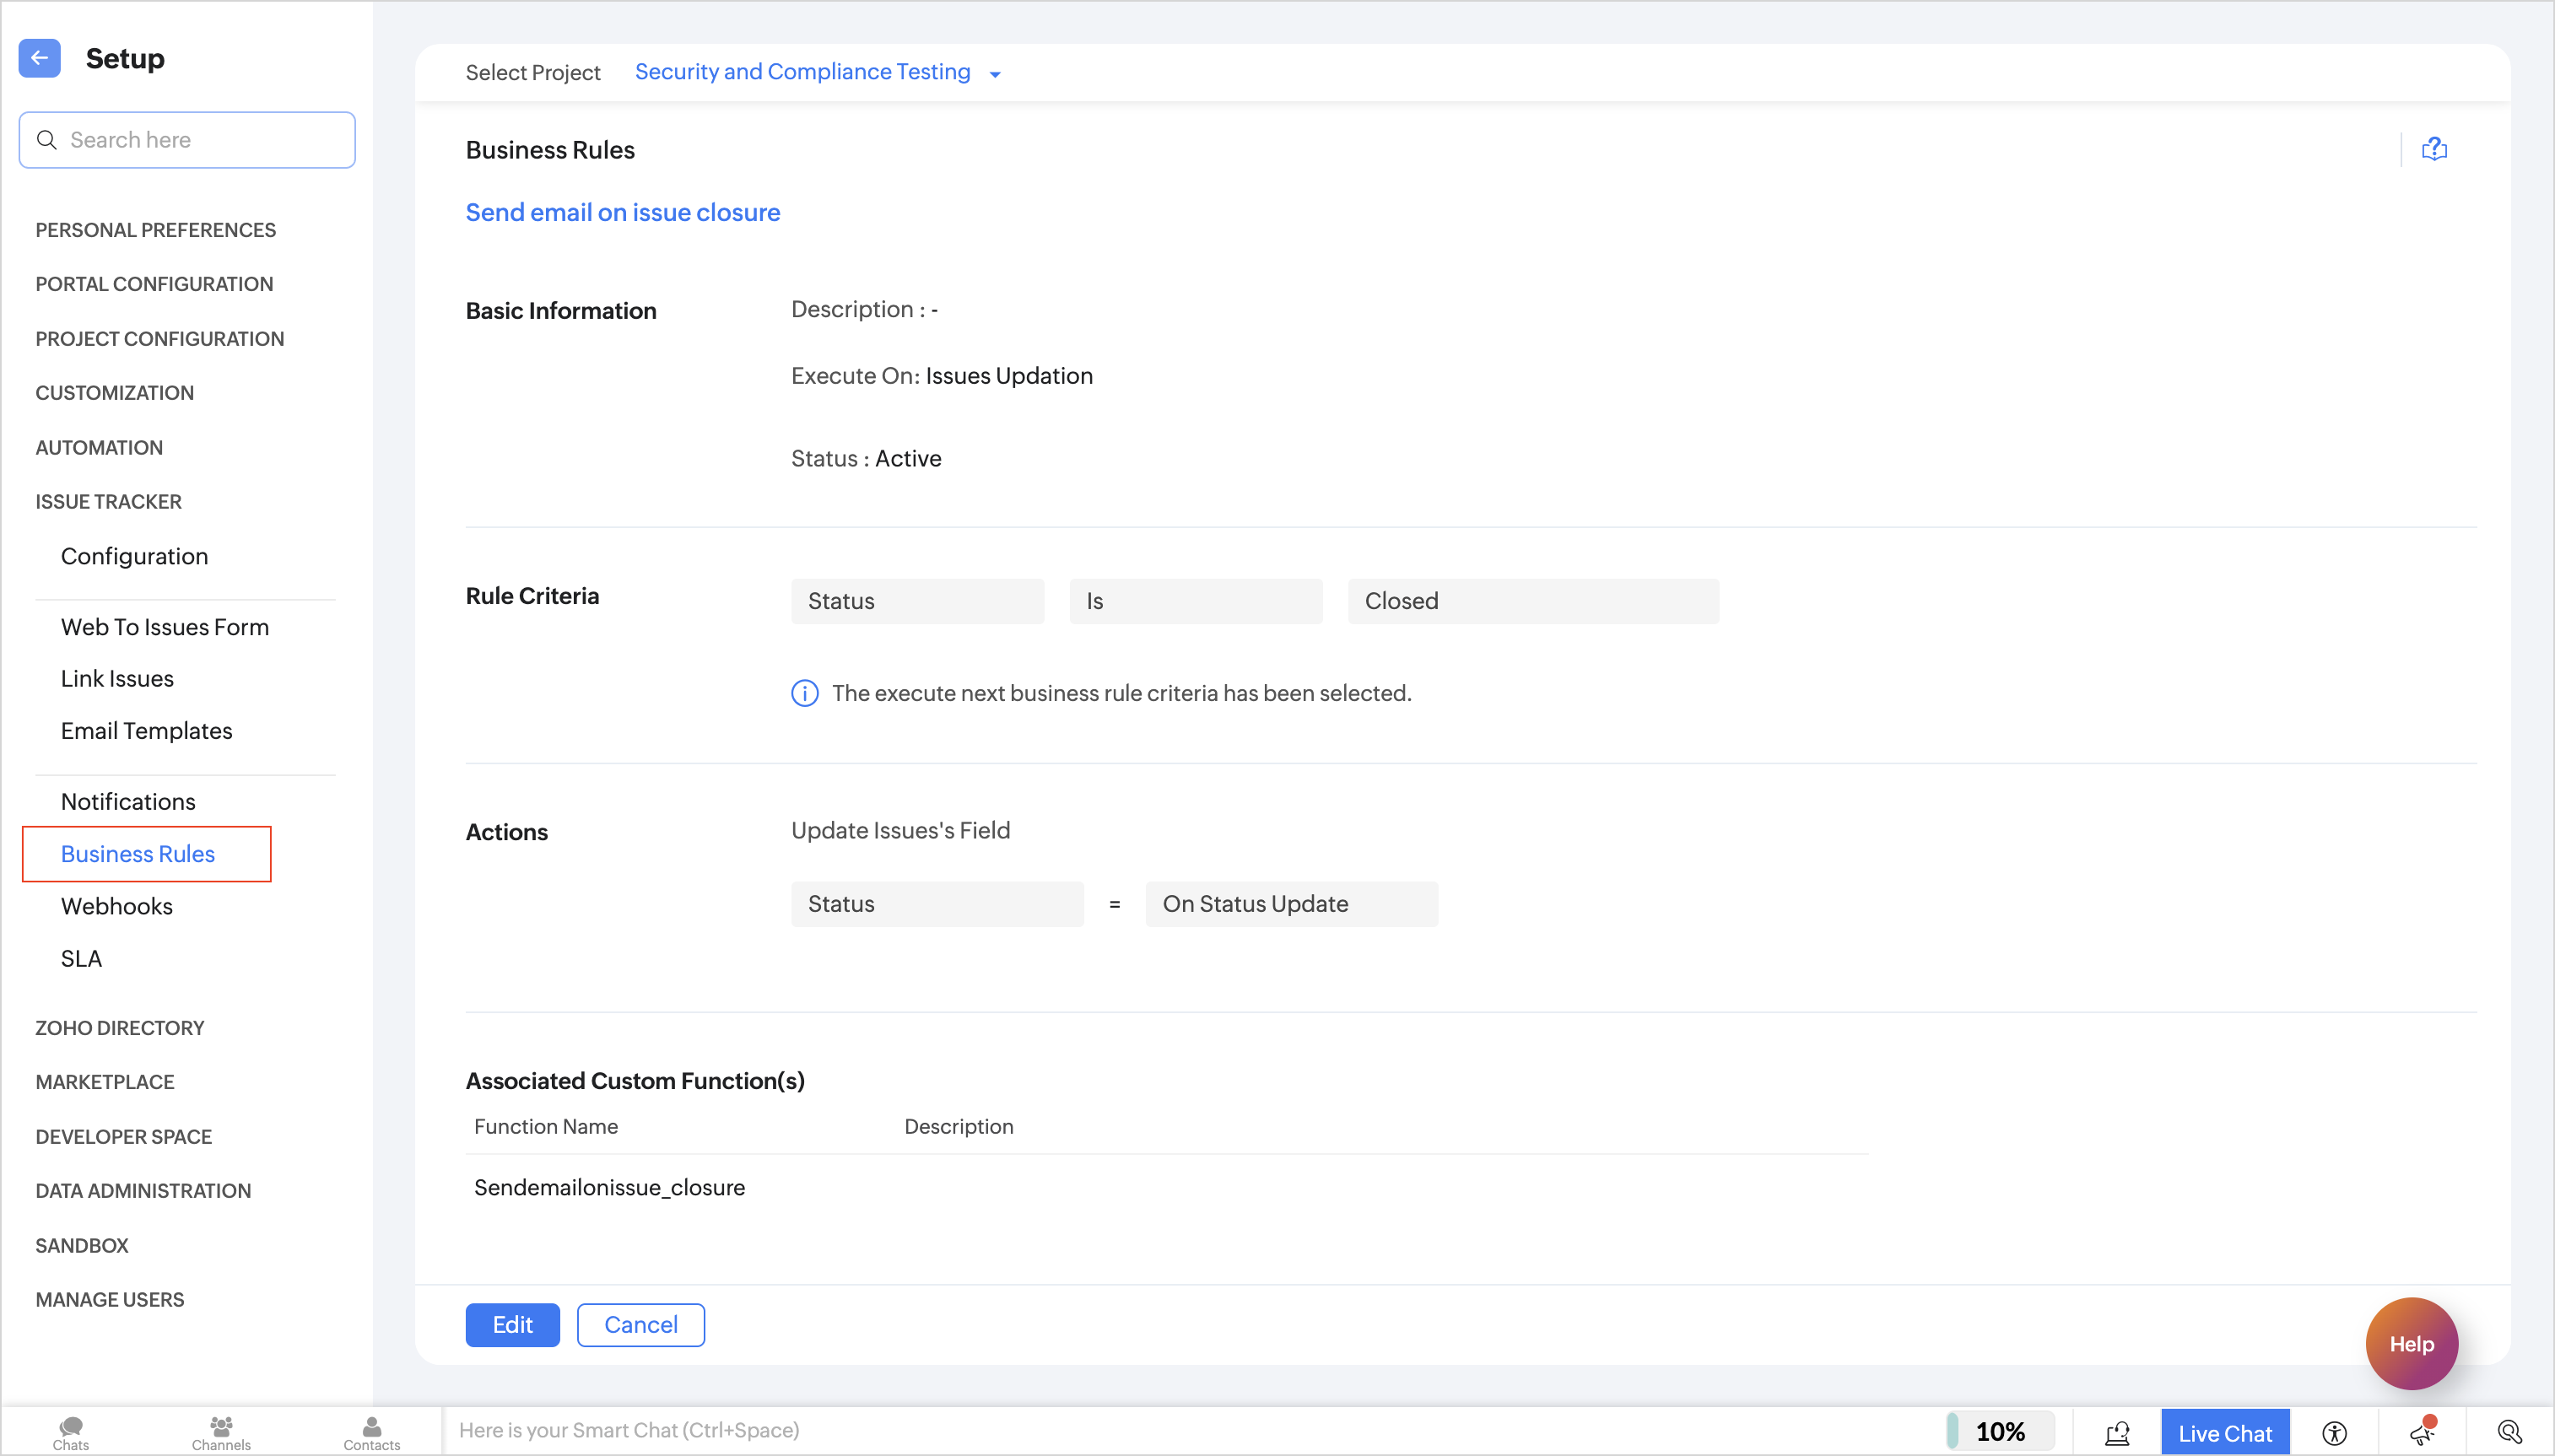Go to SLA settings in the sidebar
Screen dimensions: 2555x1456
(x=81, y=959)
